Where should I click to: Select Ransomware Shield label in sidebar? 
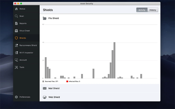point(28,45)
